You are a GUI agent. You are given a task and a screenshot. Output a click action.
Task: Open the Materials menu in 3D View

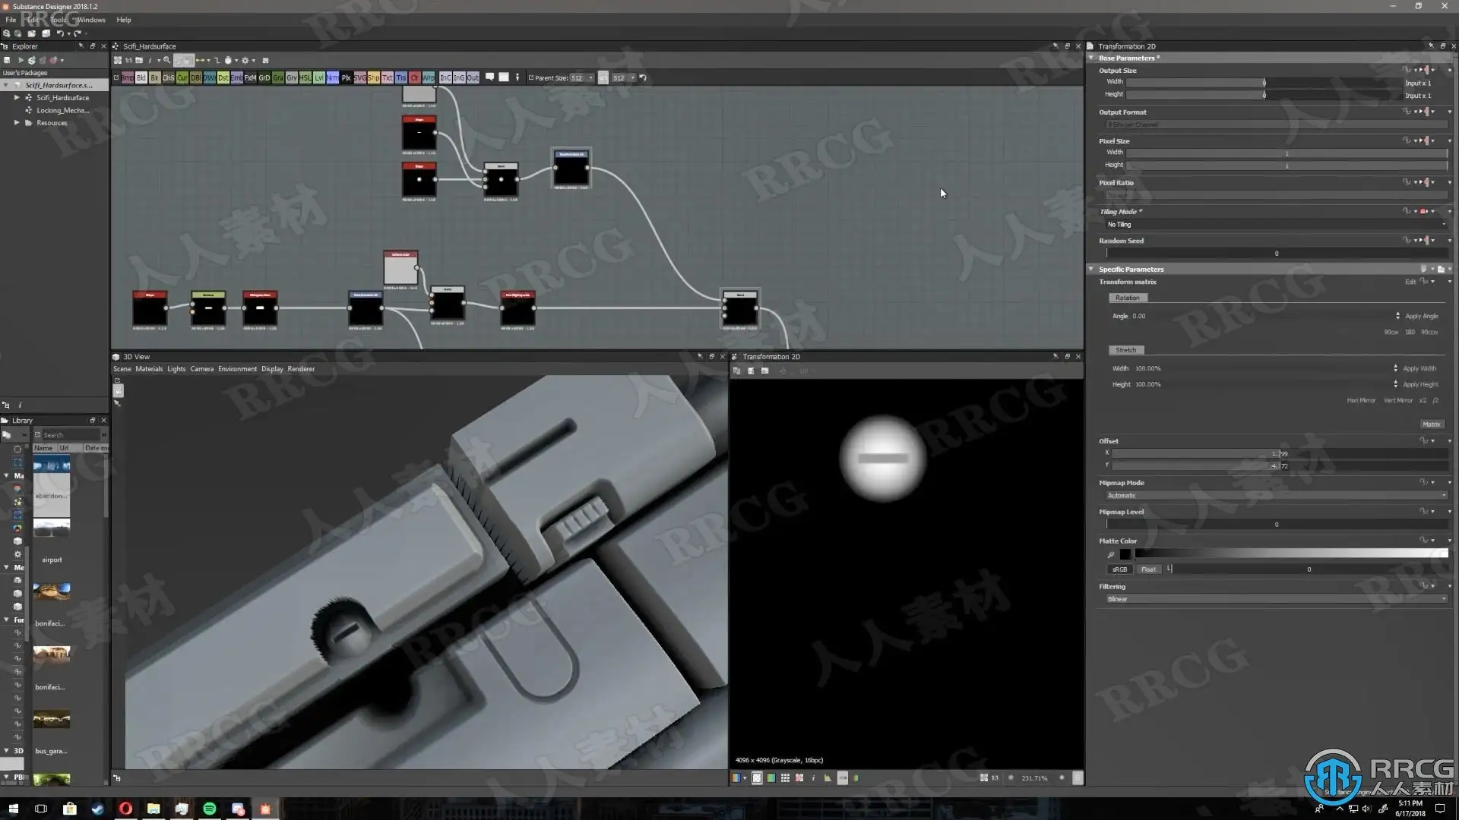tap(149, 369)
